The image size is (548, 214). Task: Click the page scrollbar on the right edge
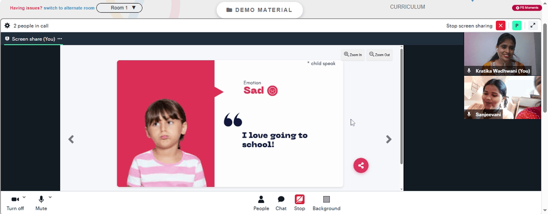point(545,68)
